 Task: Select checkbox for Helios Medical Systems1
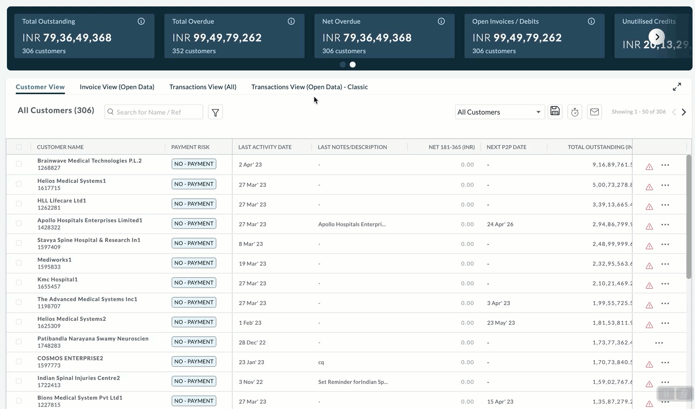pyautogui.click(x=19, y=184)
